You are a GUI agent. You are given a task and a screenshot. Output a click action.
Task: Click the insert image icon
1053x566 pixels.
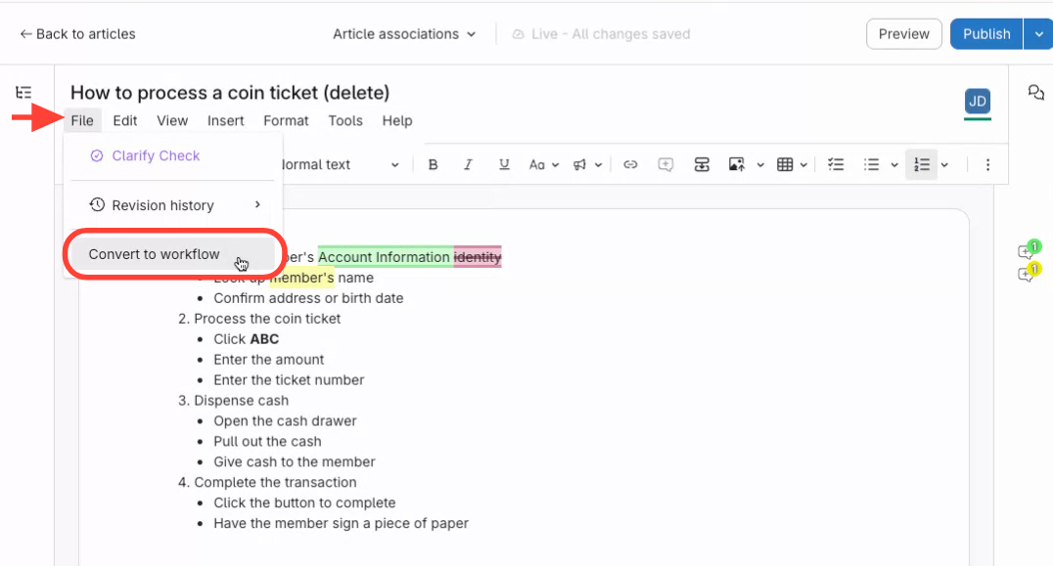pos(737,165)
